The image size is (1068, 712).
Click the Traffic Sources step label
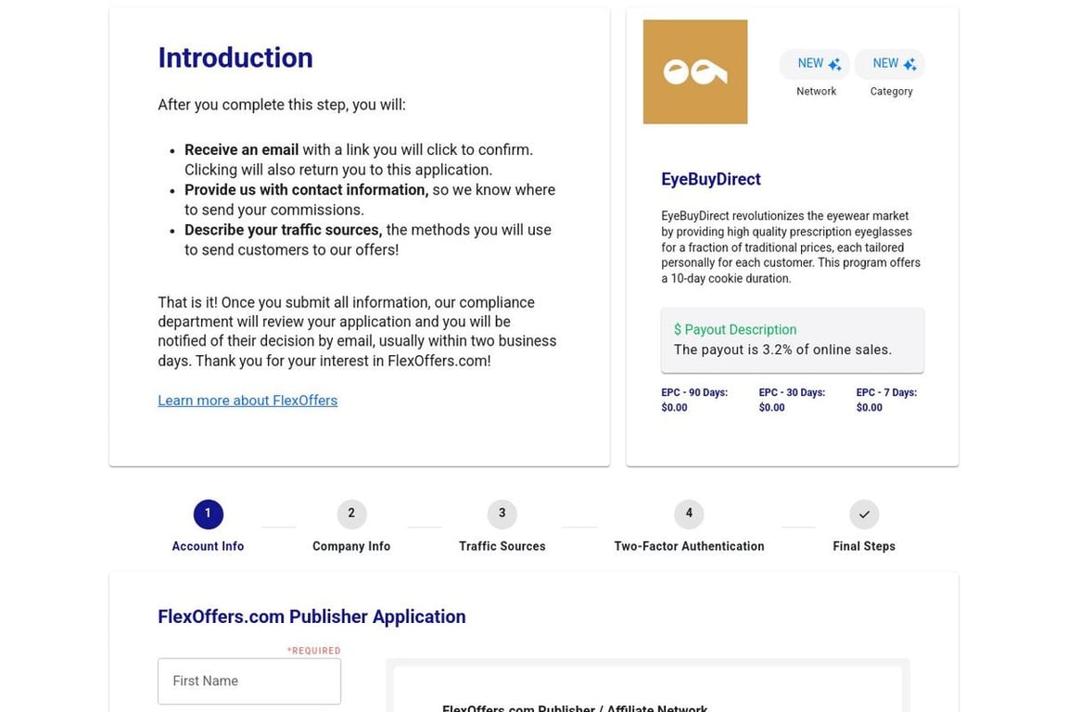pyautogui.click(x=502, y=546)
